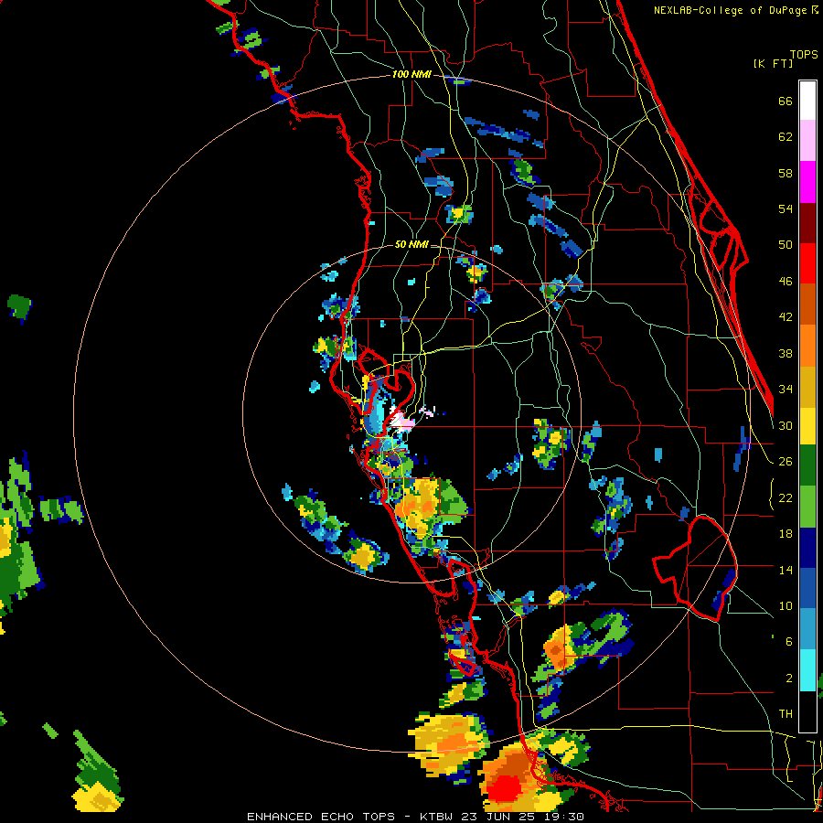
Task: Click the [K FT] units label
Action: coord(773,63)
